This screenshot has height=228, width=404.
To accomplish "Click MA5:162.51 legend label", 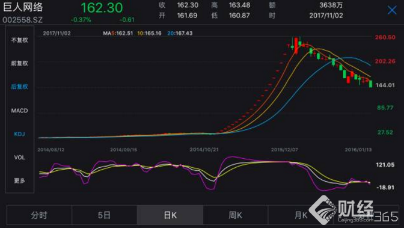I will pyautogui.click(x=118, y=33).
